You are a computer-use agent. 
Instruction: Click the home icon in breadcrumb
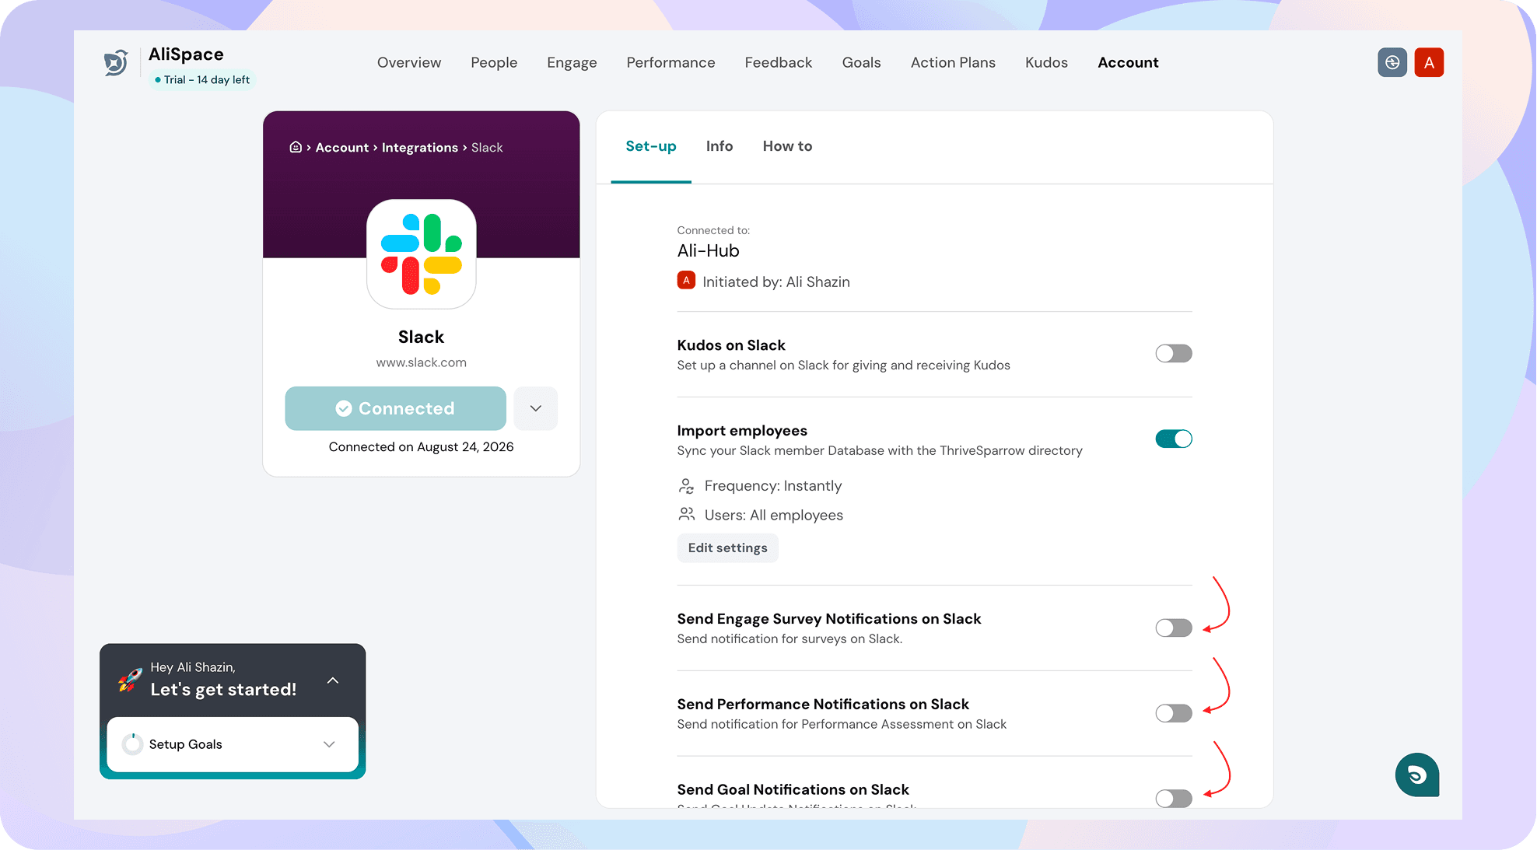[x=296, y=147]
